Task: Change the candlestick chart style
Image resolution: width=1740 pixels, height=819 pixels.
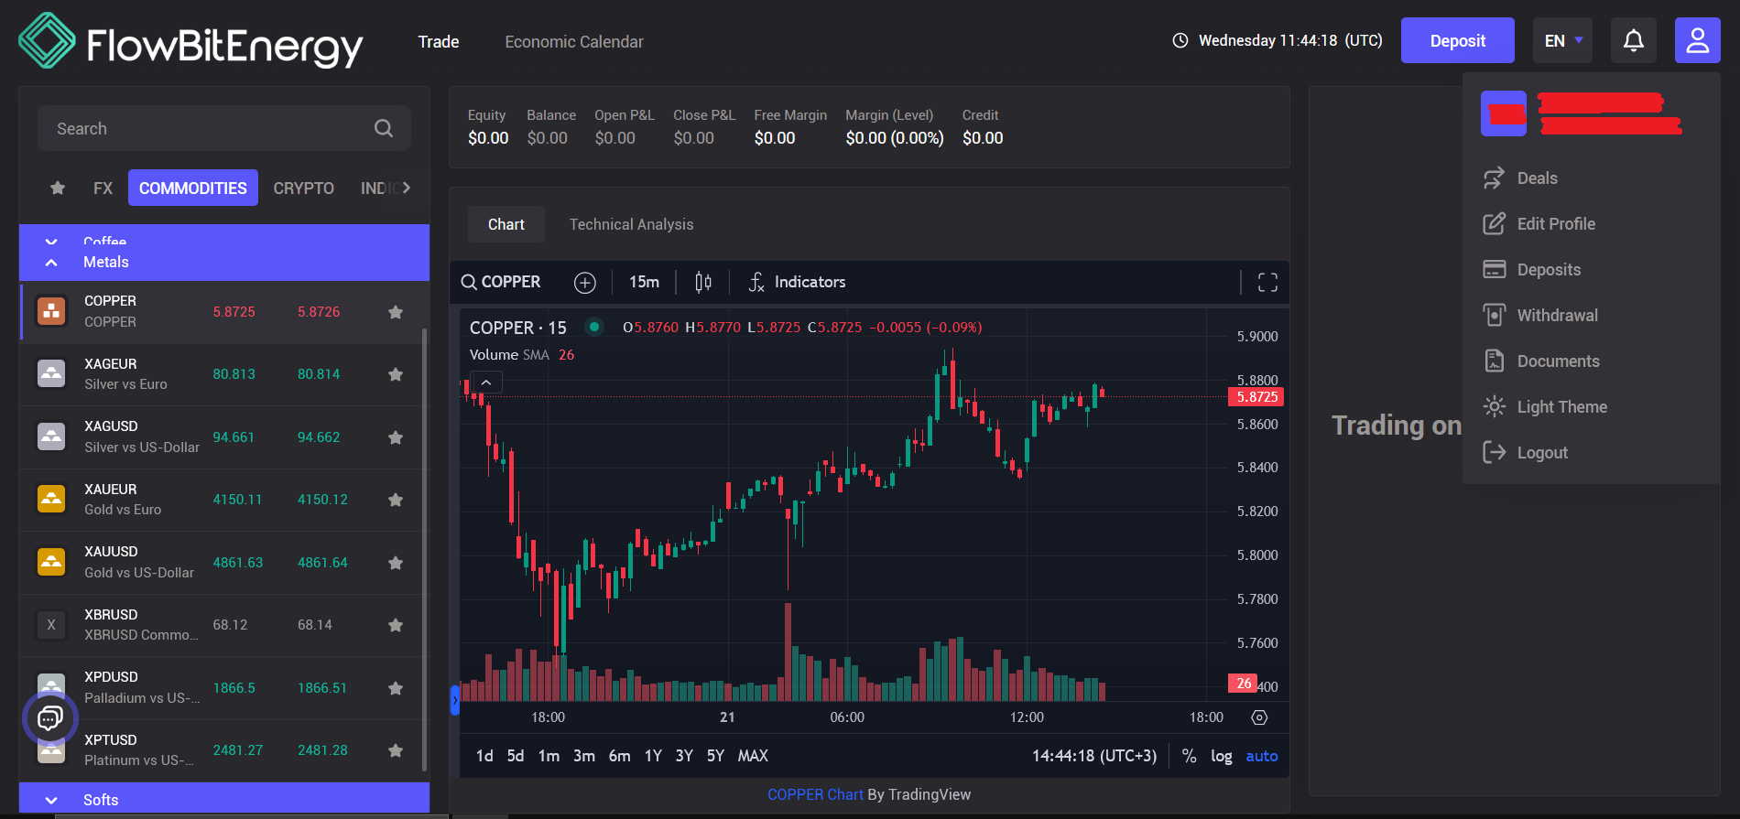Action: (x=702, y=282)
